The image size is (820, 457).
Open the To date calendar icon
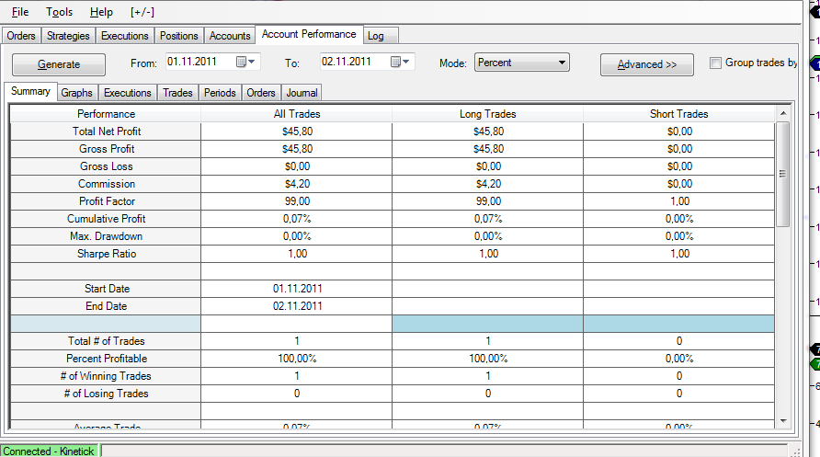(x=396, y=62)
